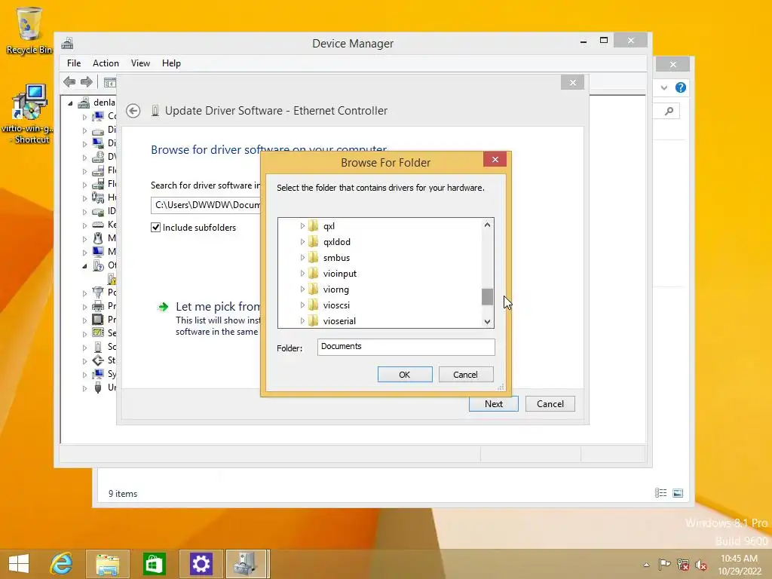
Task: Click the network tray icon
Action: tap(683, 564)
